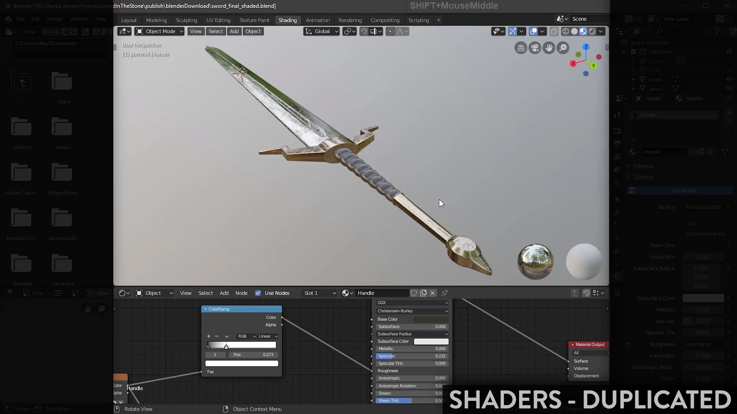Switch to orthographic grid view icon
Screen dimensions: 737x414
[521, 48]
